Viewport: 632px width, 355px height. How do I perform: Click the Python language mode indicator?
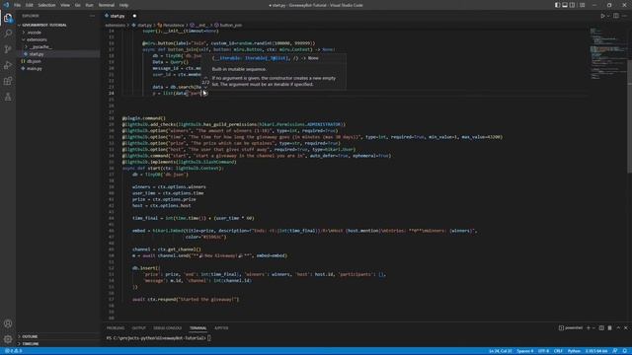click(574, 351)
